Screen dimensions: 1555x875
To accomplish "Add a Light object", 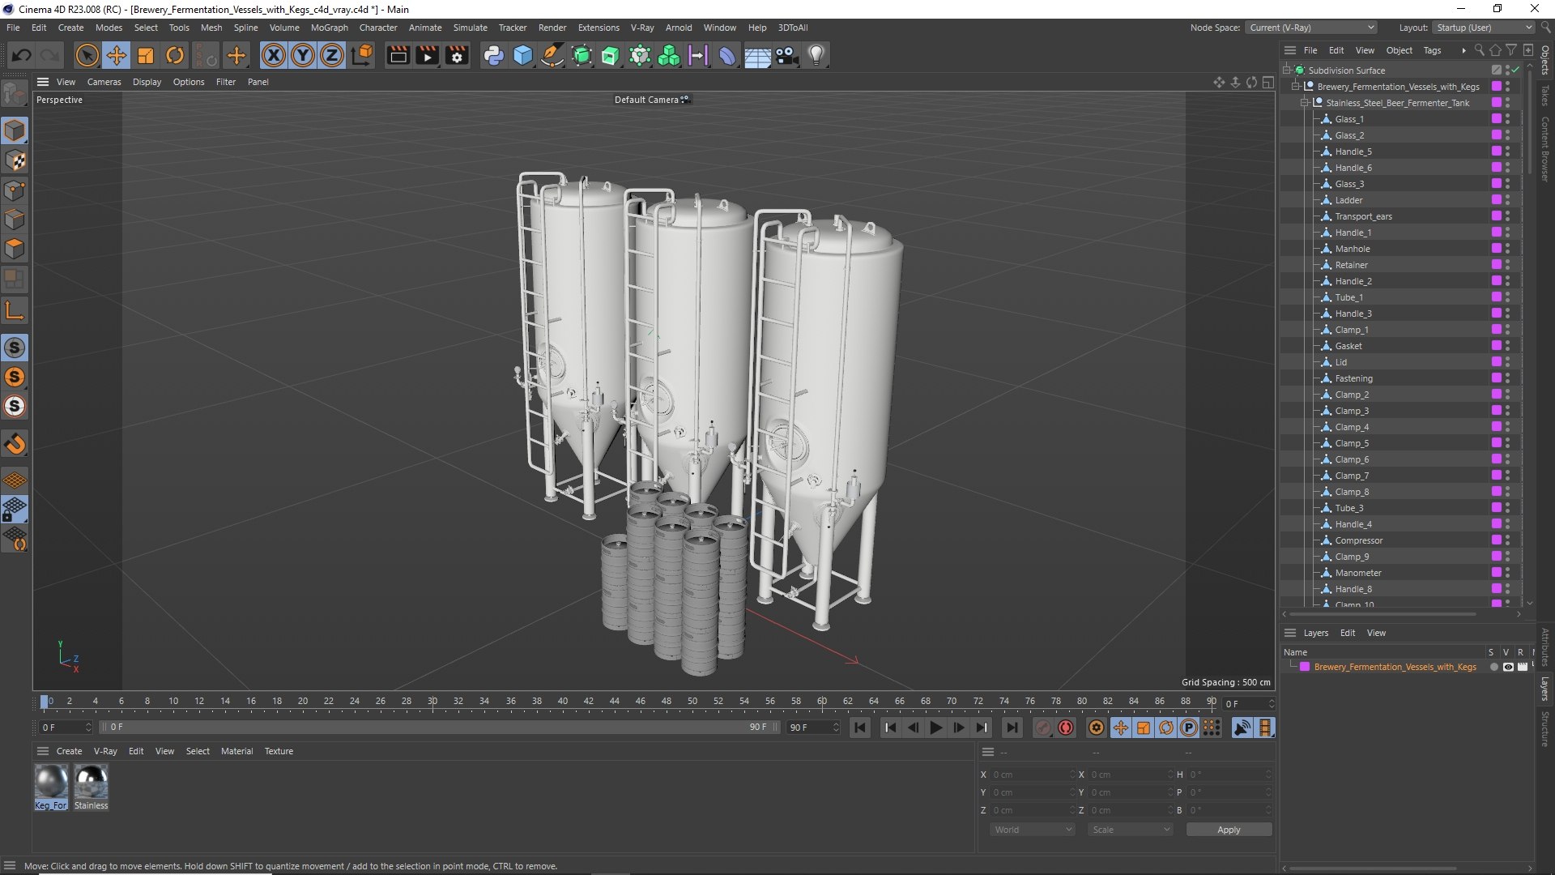I will pos(816,56).
